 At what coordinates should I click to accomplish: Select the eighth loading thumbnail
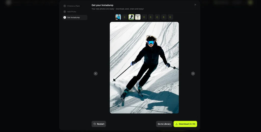(164, 17)
